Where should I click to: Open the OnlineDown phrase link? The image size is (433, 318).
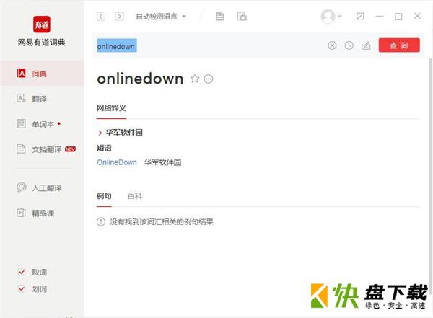click(x=117, y=162)
